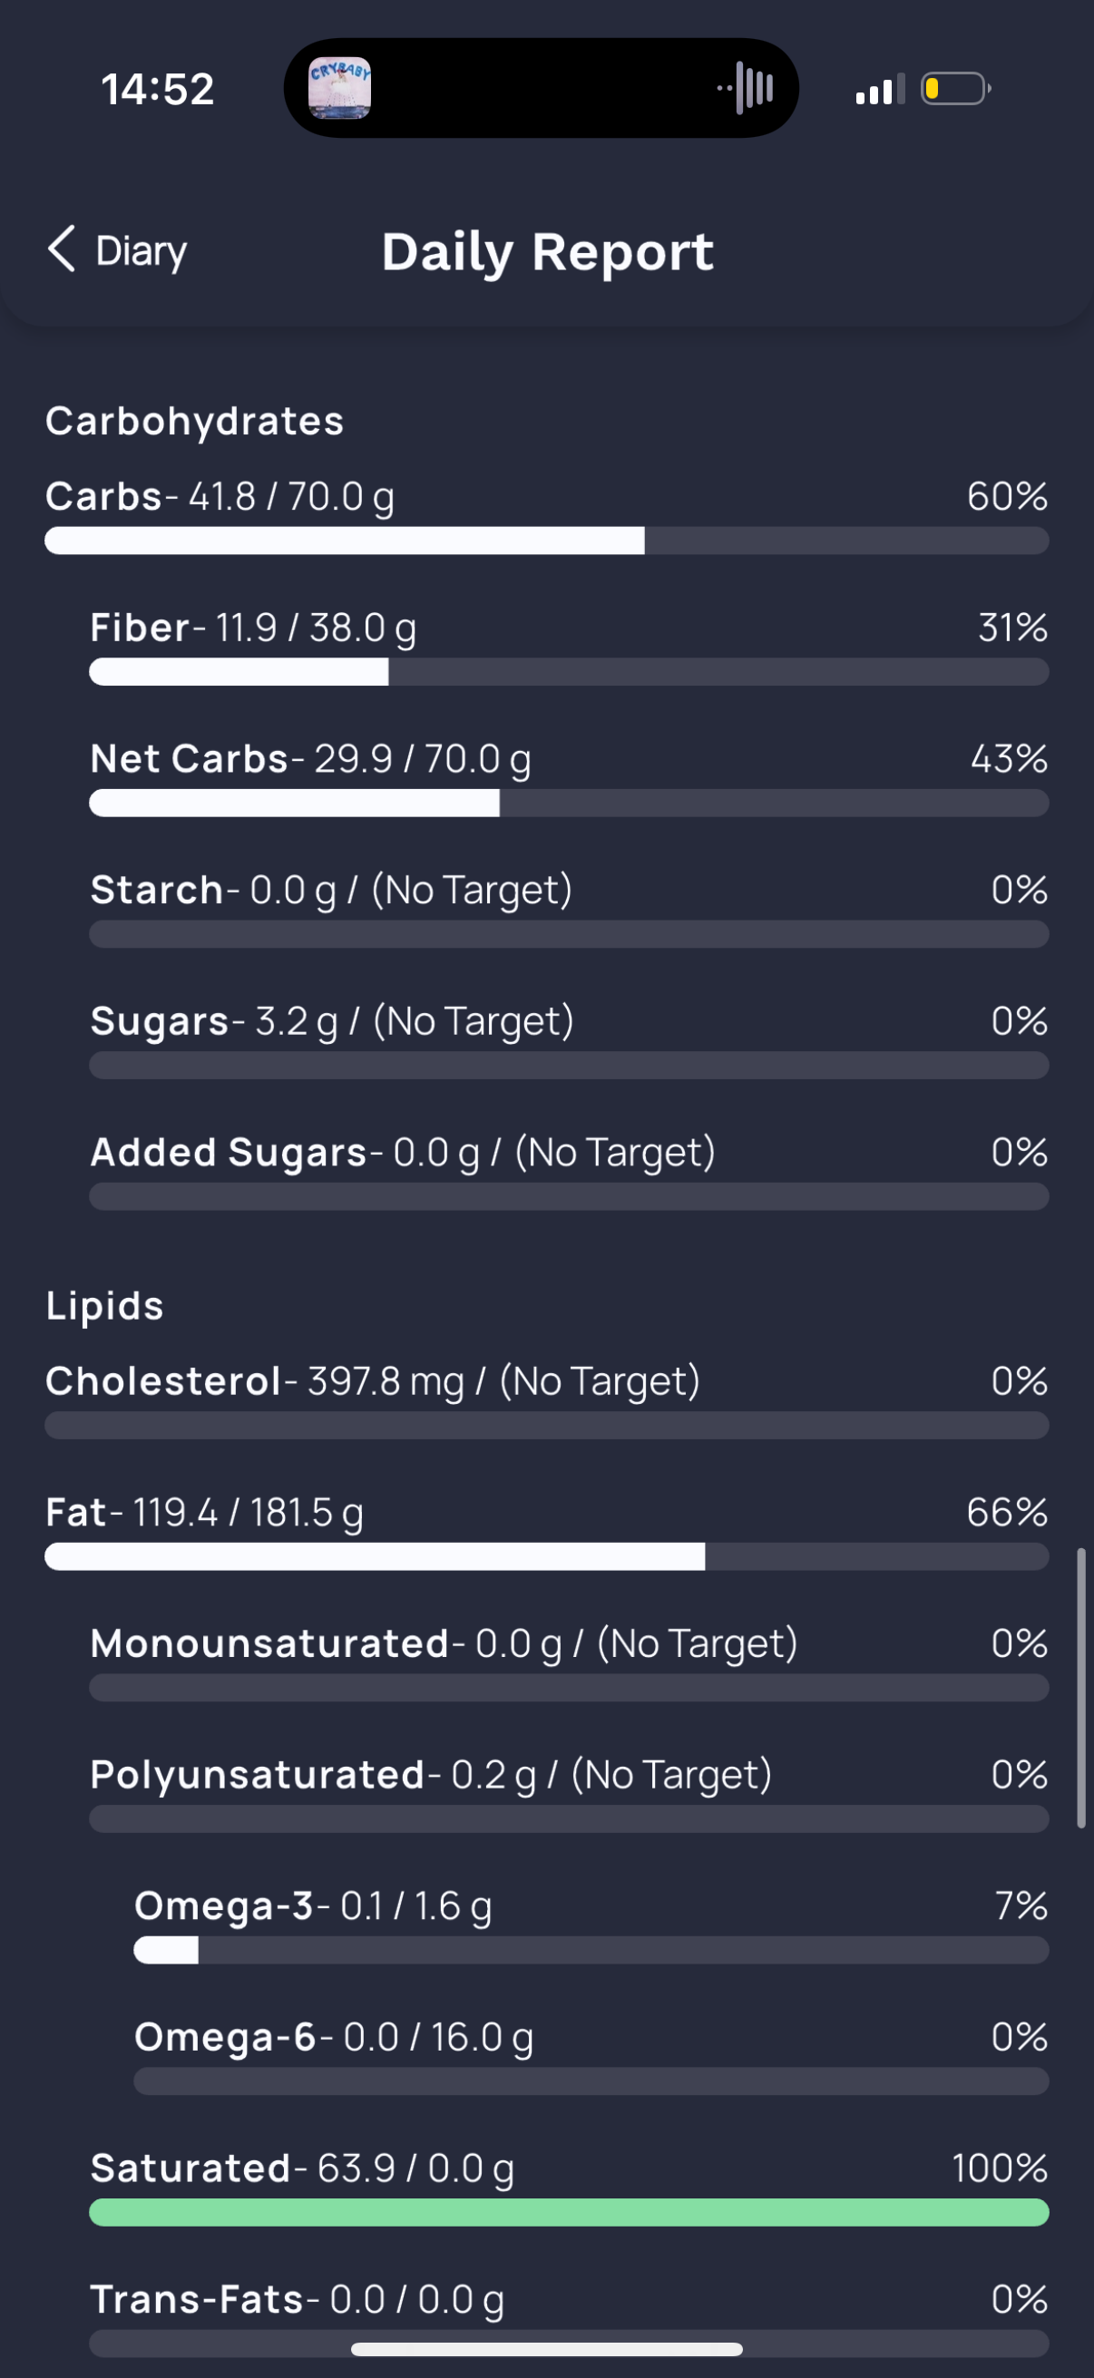
Task: Tap the cellular signal bars icon
Action: [880, 90]
